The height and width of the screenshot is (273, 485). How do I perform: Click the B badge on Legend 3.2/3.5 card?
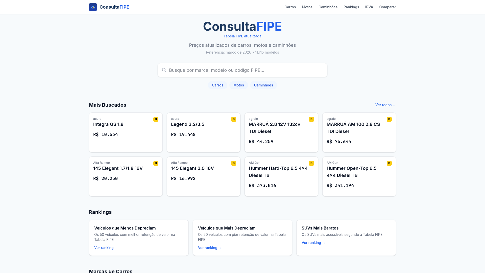coord(234,119)
